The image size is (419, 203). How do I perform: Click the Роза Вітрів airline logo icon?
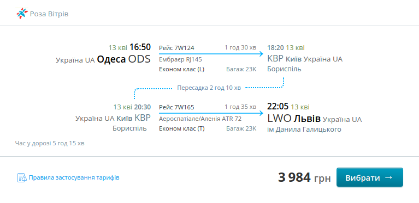tap(22, 14)
